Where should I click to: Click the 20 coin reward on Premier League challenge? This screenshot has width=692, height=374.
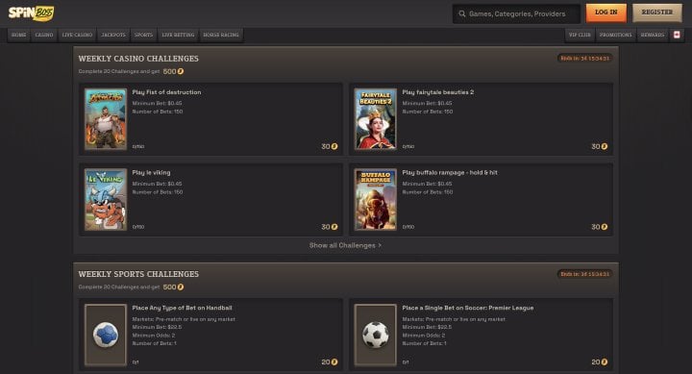tap(600, 362)
